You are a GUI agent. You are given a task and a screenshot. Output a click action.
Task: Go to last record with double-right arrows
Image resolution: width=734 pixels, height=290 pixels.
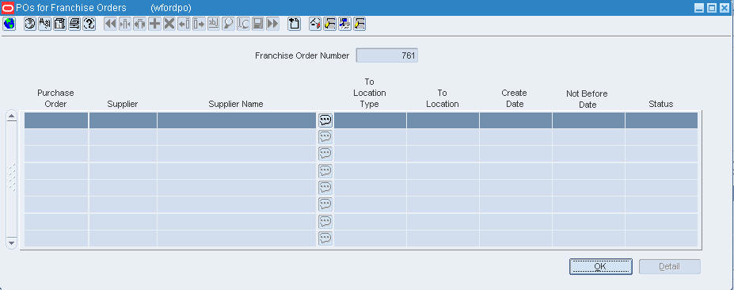(272, 24)
